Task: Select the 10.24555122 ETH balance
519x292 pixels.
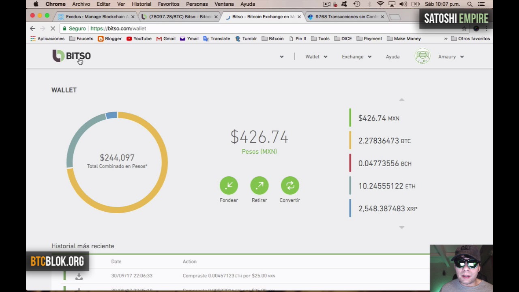Action: tap(387, 186)
